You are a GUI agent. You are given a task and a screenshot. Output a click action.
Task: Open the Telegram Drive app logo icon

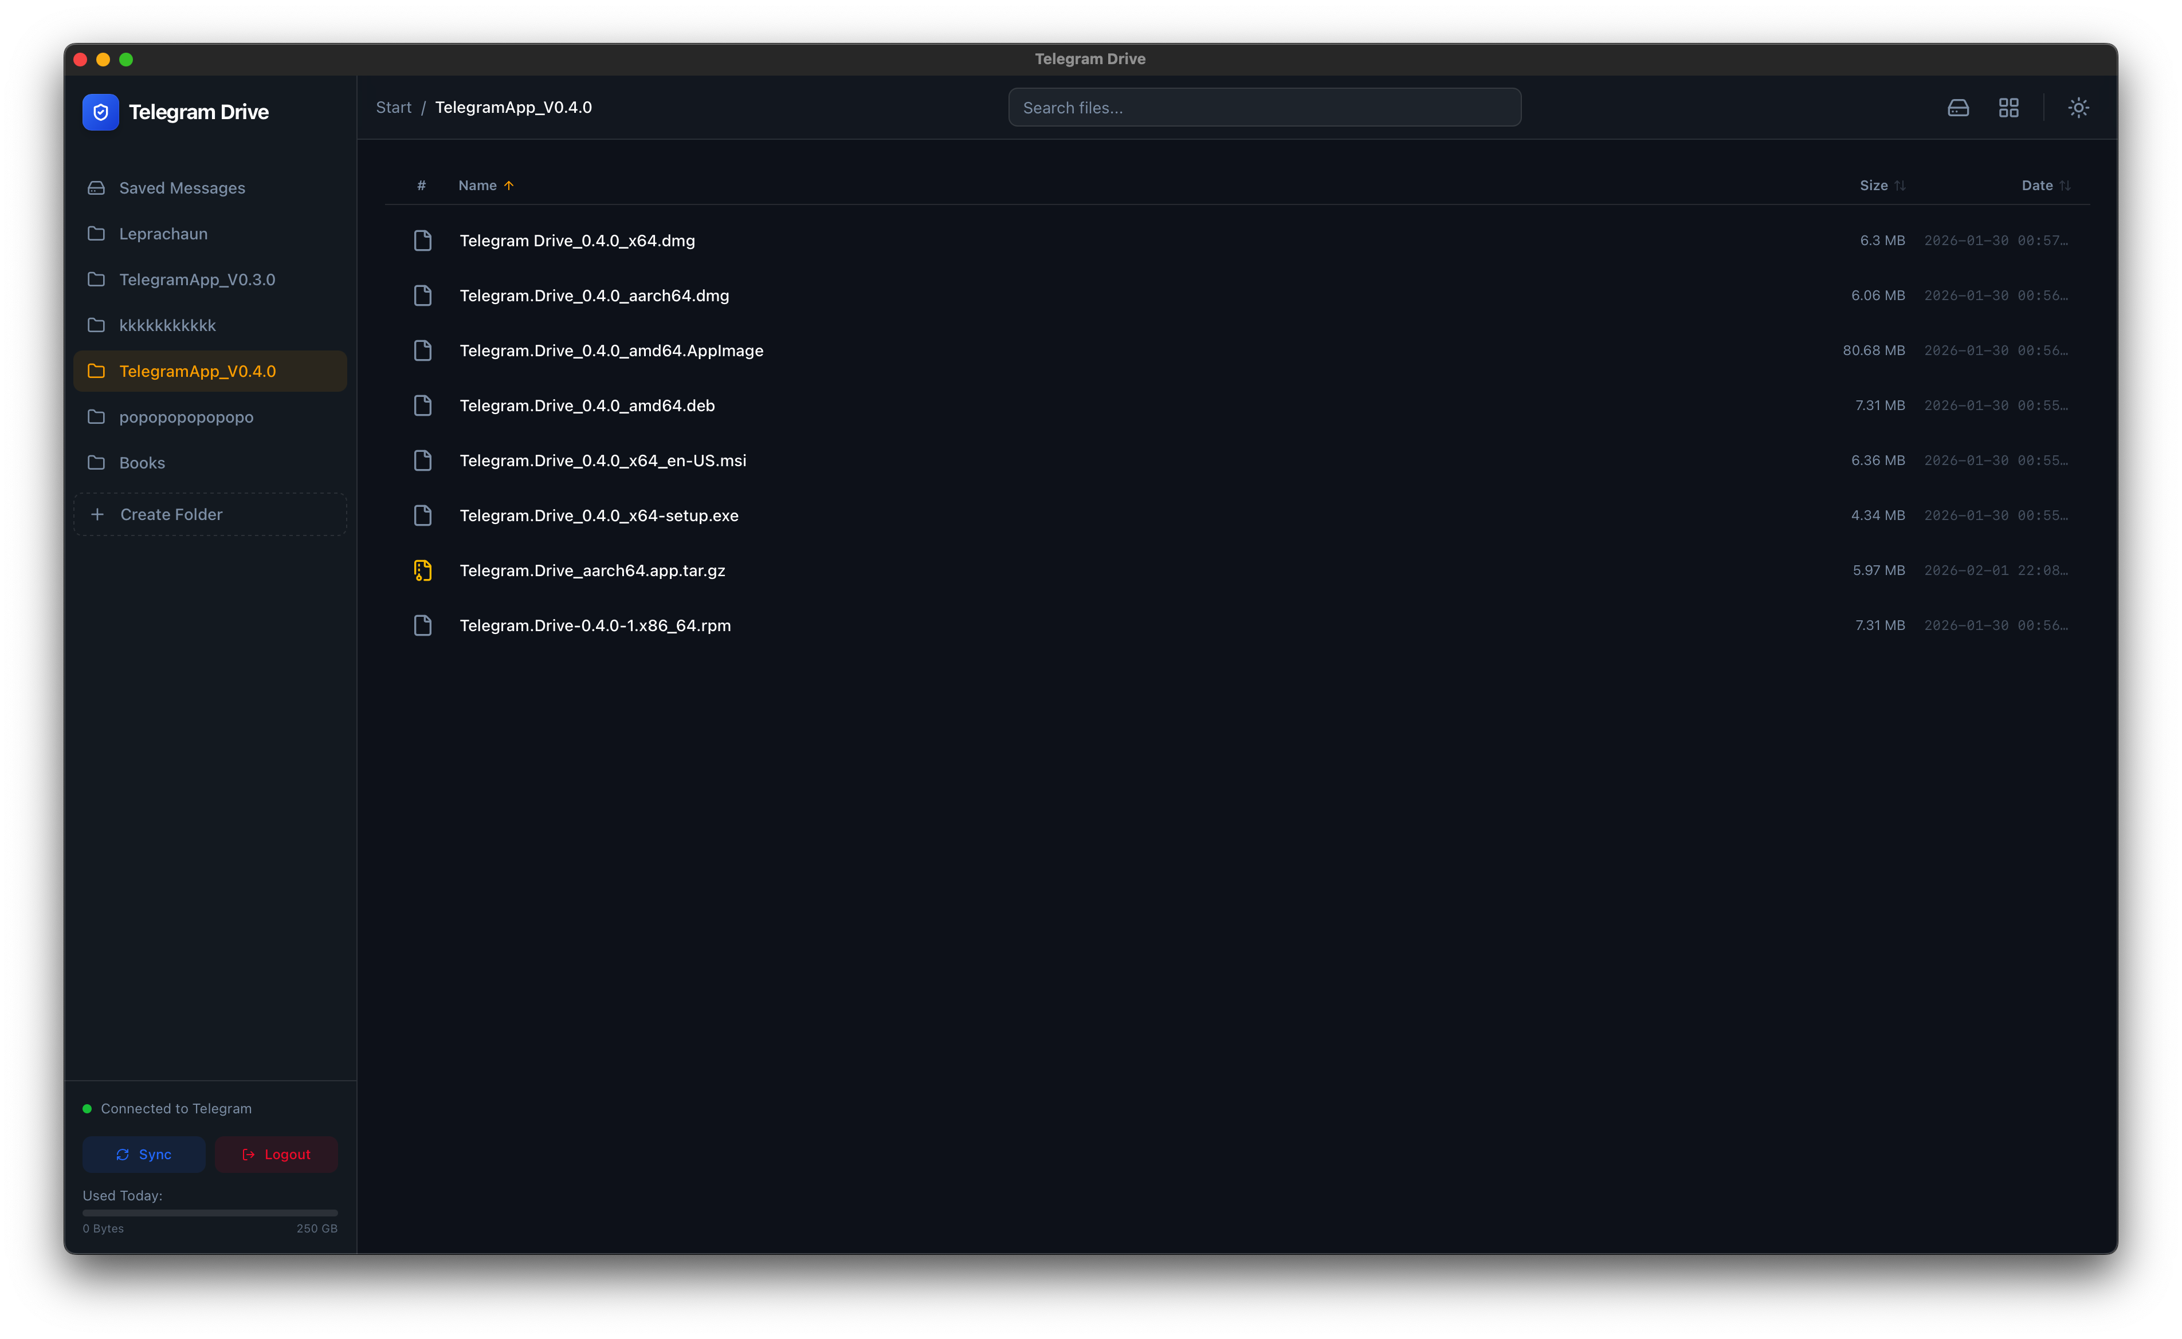(100, 112)
